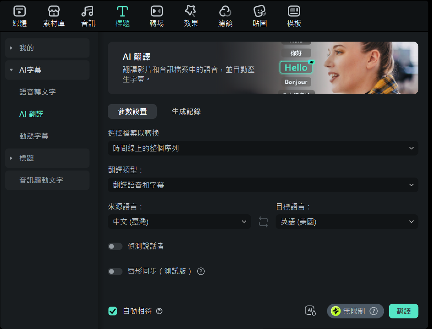Open the 目標語言 dropdown

click(347, 222)
